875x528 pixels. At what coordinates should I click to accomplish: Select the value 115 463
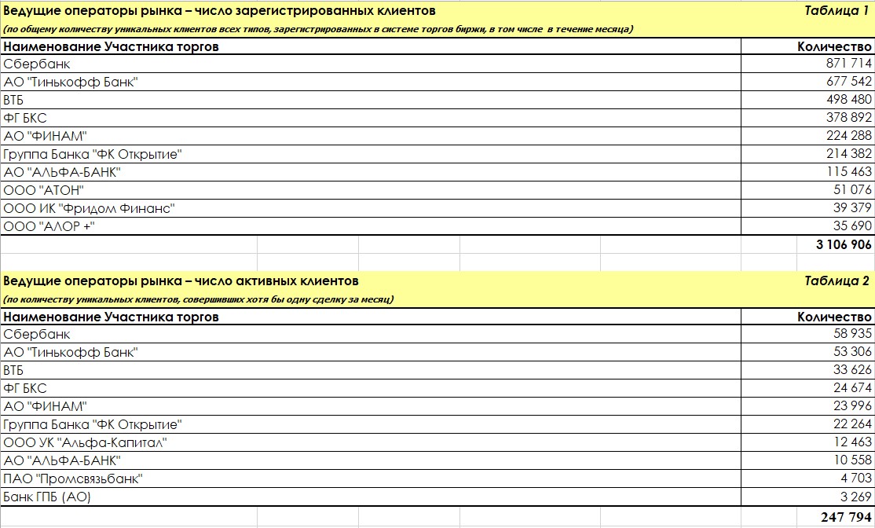tap(849, 171)
